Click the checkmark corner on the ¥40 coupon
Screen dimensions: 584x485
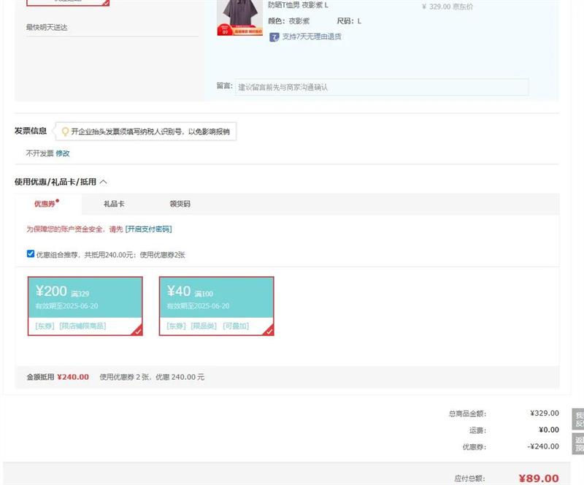coord(269,331)
